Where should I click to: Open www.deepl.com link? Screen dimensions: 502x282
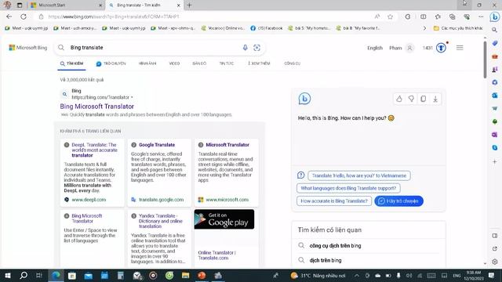pyautogui.click(x=89, y=200)
